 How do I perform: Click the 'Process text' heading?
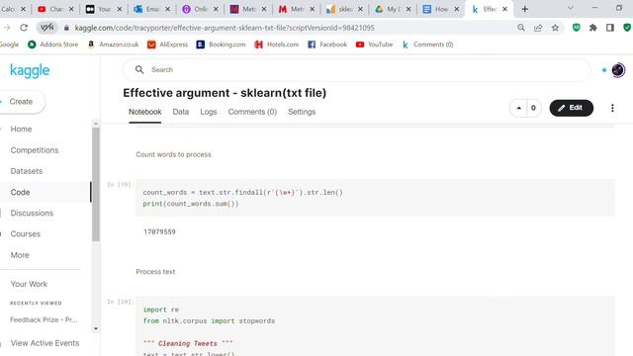[155, 272]
